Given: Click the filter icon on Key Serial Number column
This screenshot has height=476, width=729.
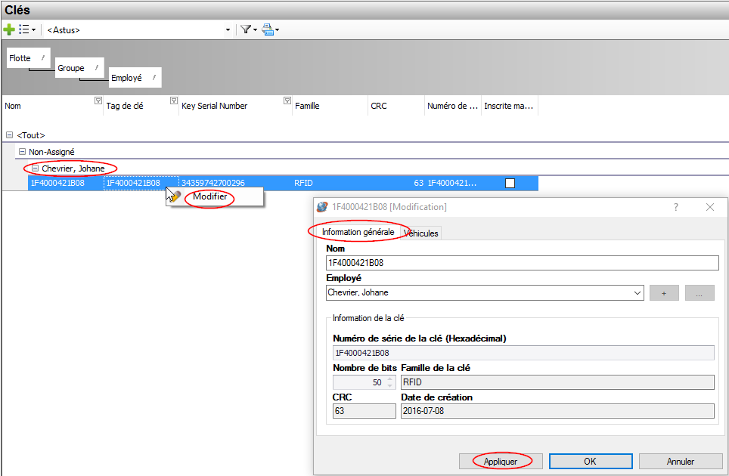Looking at the screenshot, I should (287, 100).
